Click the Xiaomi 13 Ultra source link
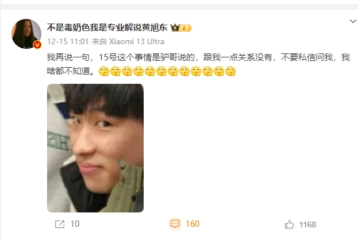The image size is (358, 240). [x=137, y=41]
